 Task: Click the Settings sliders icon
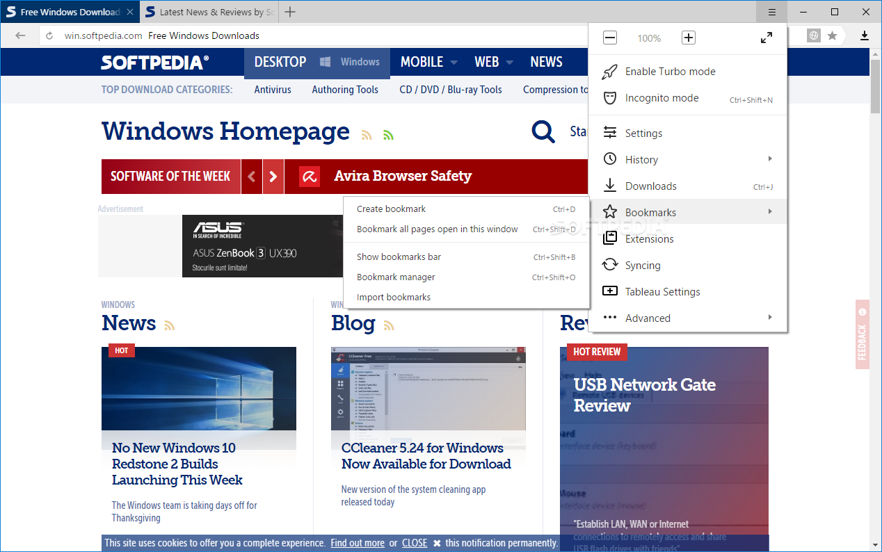pos(609,133)
